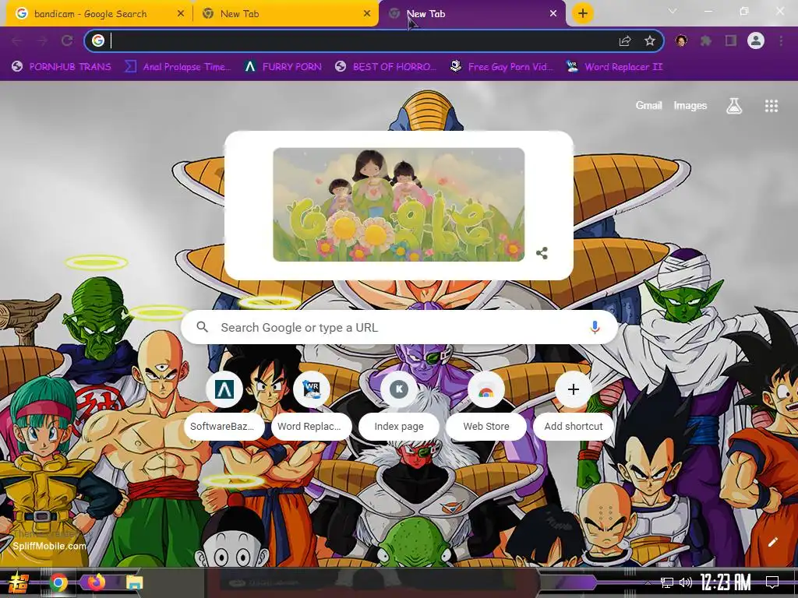The image size is (798, 598).
Task: Open Gmail link
Action: pos(648,106)
